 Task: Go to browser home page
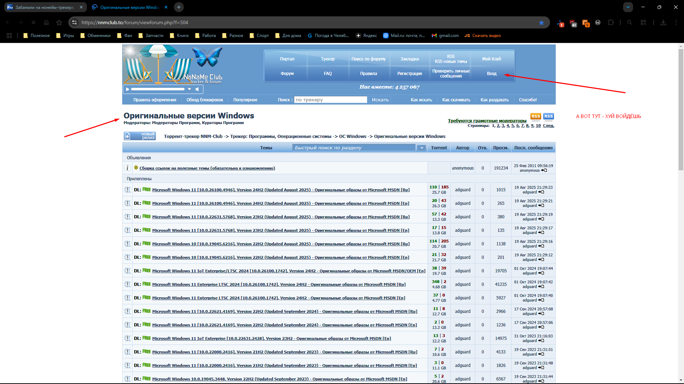click(x=46, y=22)
